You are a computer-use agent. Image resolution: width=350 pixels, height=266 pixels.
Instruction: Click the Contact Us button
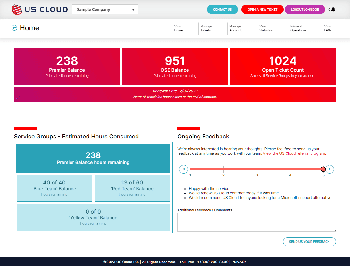[222, 9]
